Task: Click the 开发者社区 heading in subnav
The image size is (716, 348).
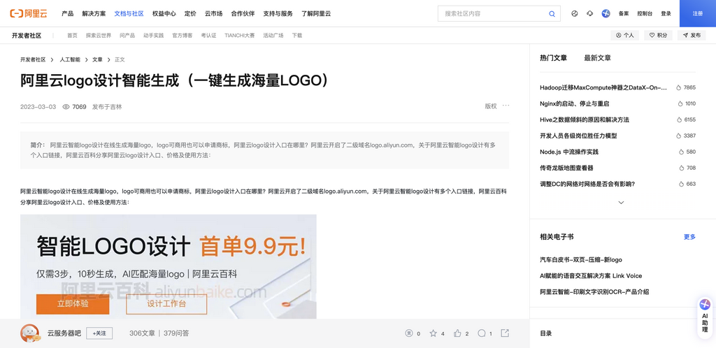Action: 27,35
